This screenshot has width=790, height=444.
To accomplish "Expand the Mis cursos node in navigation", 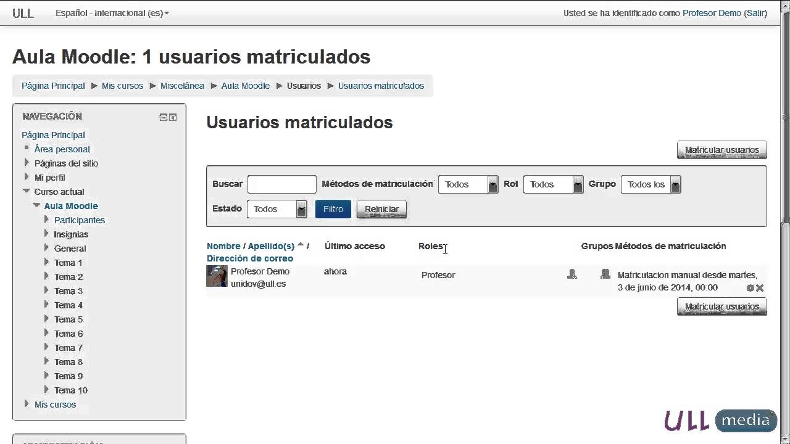I will tap(27, 404).
